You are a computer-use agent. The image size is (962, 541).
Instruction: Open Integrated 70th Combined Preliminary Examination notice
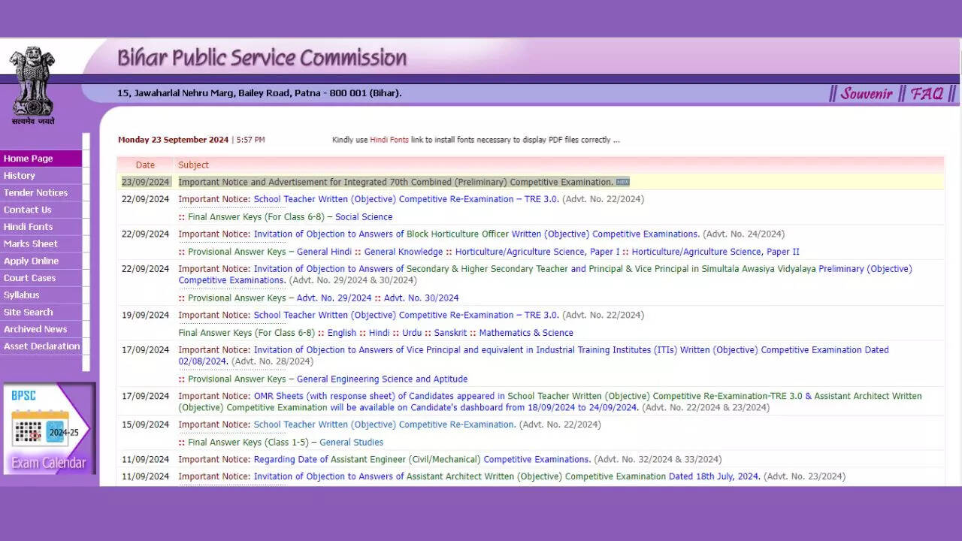[395, 183]
